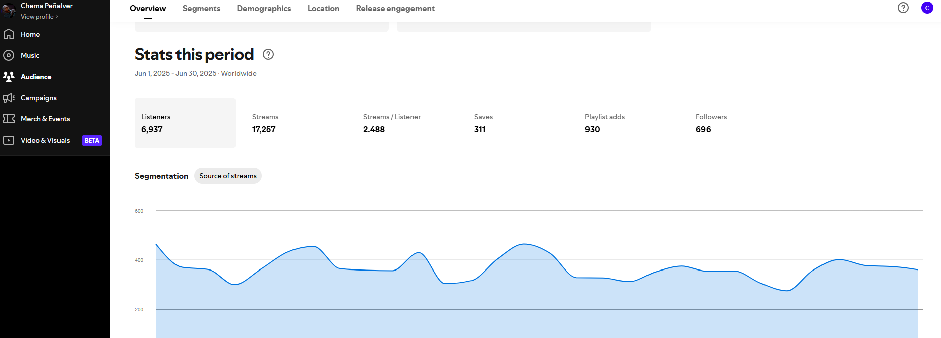Click the Home icon in the sidebar
The width and height of the screenshot is (941, 338).
(9, 34)
